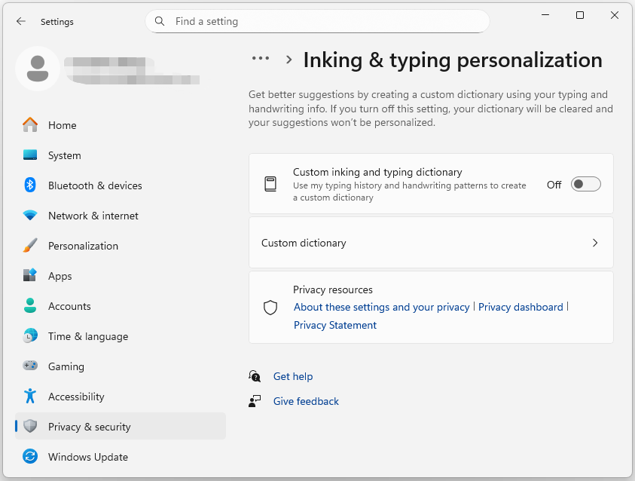Viewport: 635px width, 481px height.
Task: Open the breadcrumb ellipsis menu
Action: (x=260, y=58)
